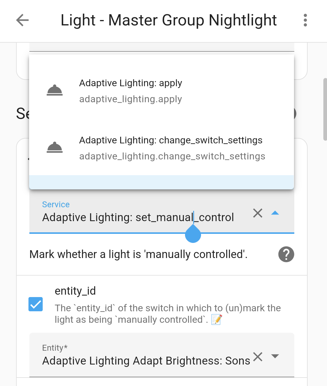Screen dimensions: 327x386
Task: Click the edit note icon after the entity_id description
Action: [216, 319]
